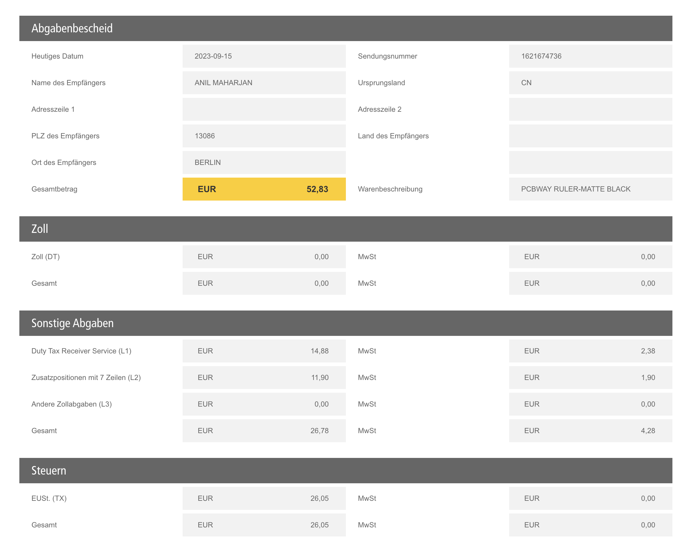Click Duty Tax Receiver Service amount 14,88
Screen dimensions: 696x560
coord(264,351)
